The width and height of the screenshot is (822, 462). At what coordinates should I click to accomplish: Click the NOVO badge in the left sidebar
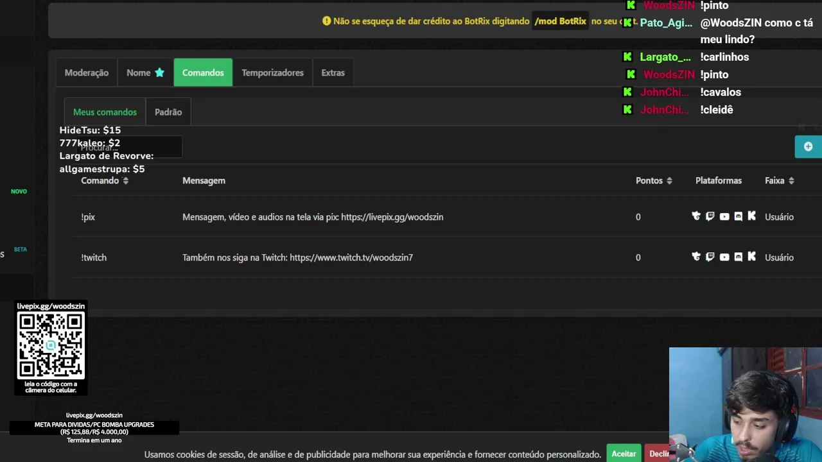[19, 191]
